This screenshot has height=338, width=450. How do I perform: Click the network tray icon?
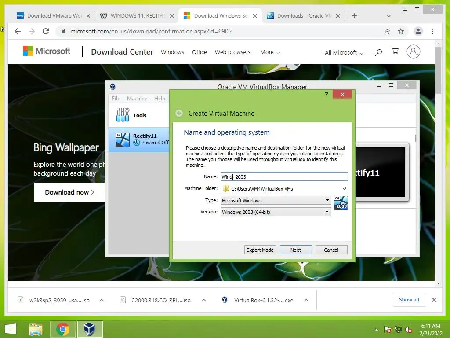(x=398, y=330)
